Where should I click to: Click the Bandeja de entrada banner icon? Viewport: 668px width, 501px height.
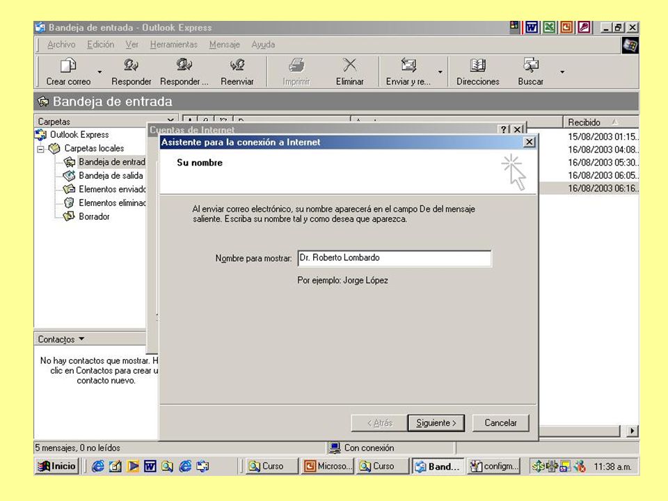coord(43,102)
